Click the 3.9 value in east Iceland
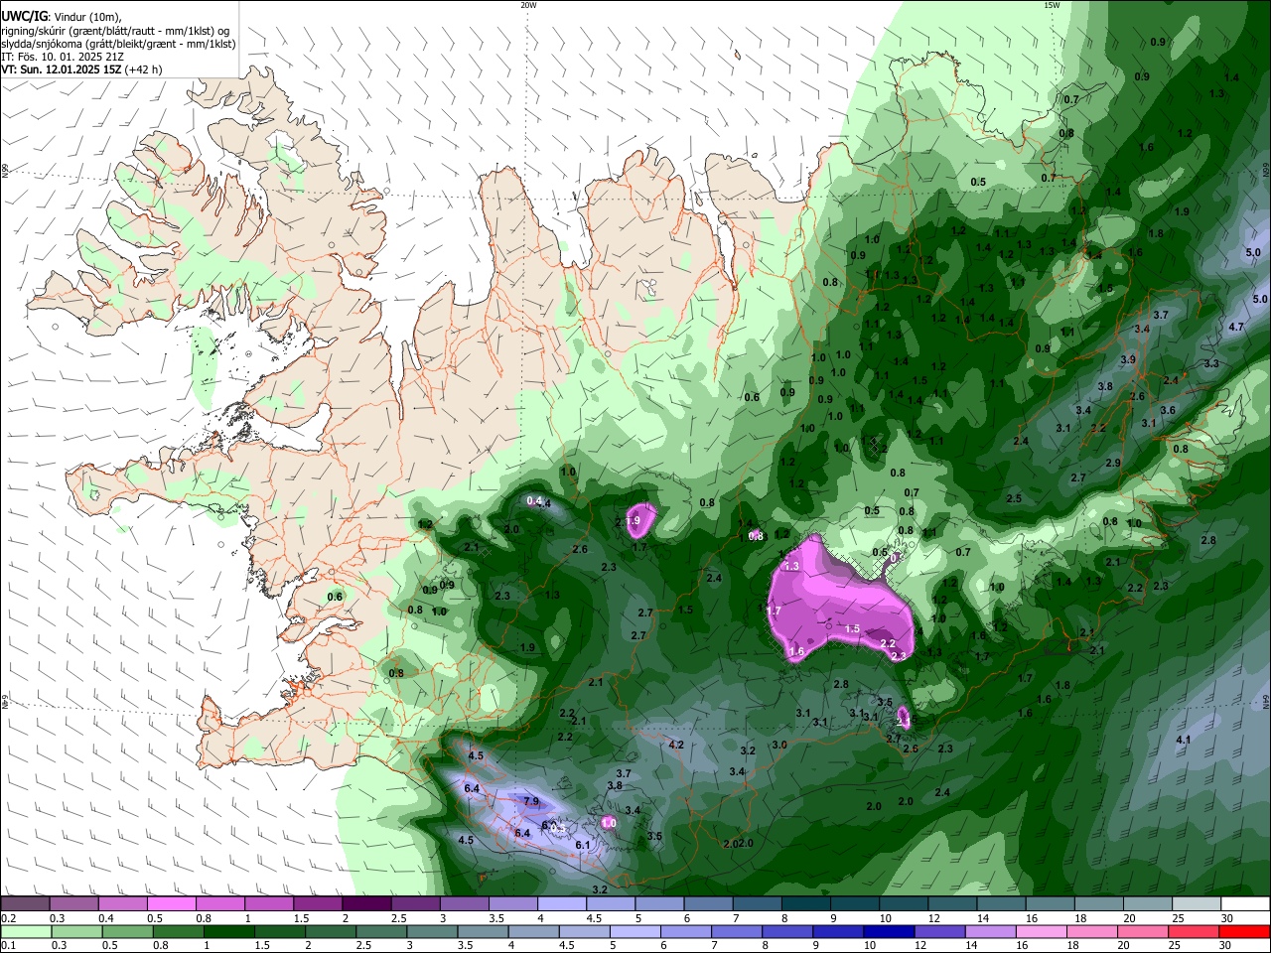Image resolution: width=1271 pixels, height=953 pixels. [x=1128, y=359]
